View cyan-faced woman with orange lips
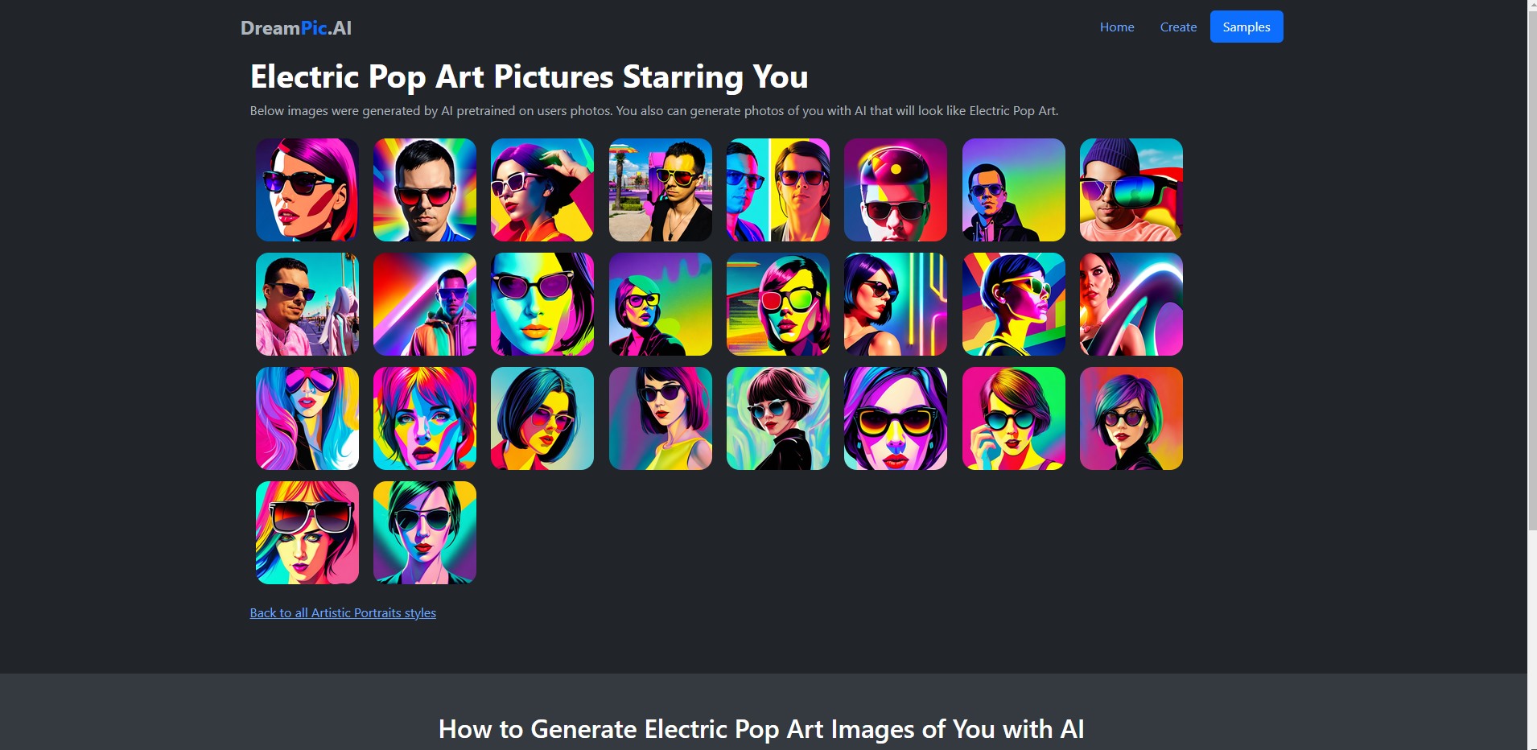The height and width of the screenshot is (750, 1537). pos(542,304)
